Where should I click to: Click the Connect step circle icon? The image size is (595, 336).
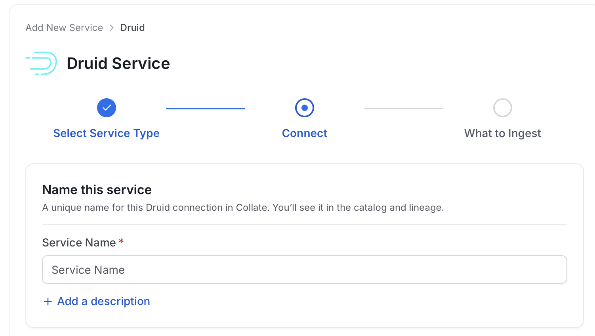click(x=305, y=108)
